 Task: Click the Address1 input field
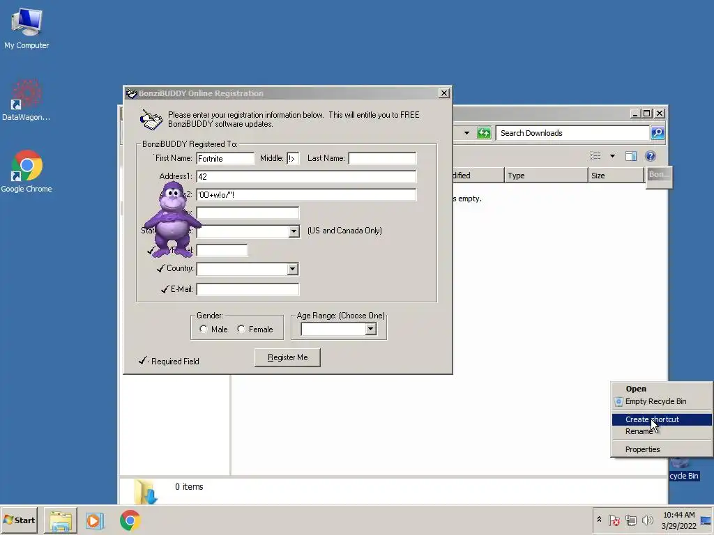[x=306, y=176]
